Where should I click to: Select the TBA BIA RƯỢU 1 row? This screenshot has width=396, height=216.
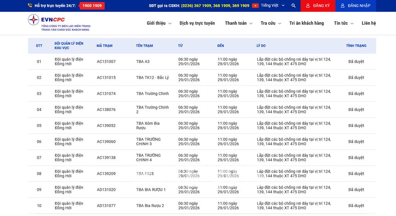[151, 190]
